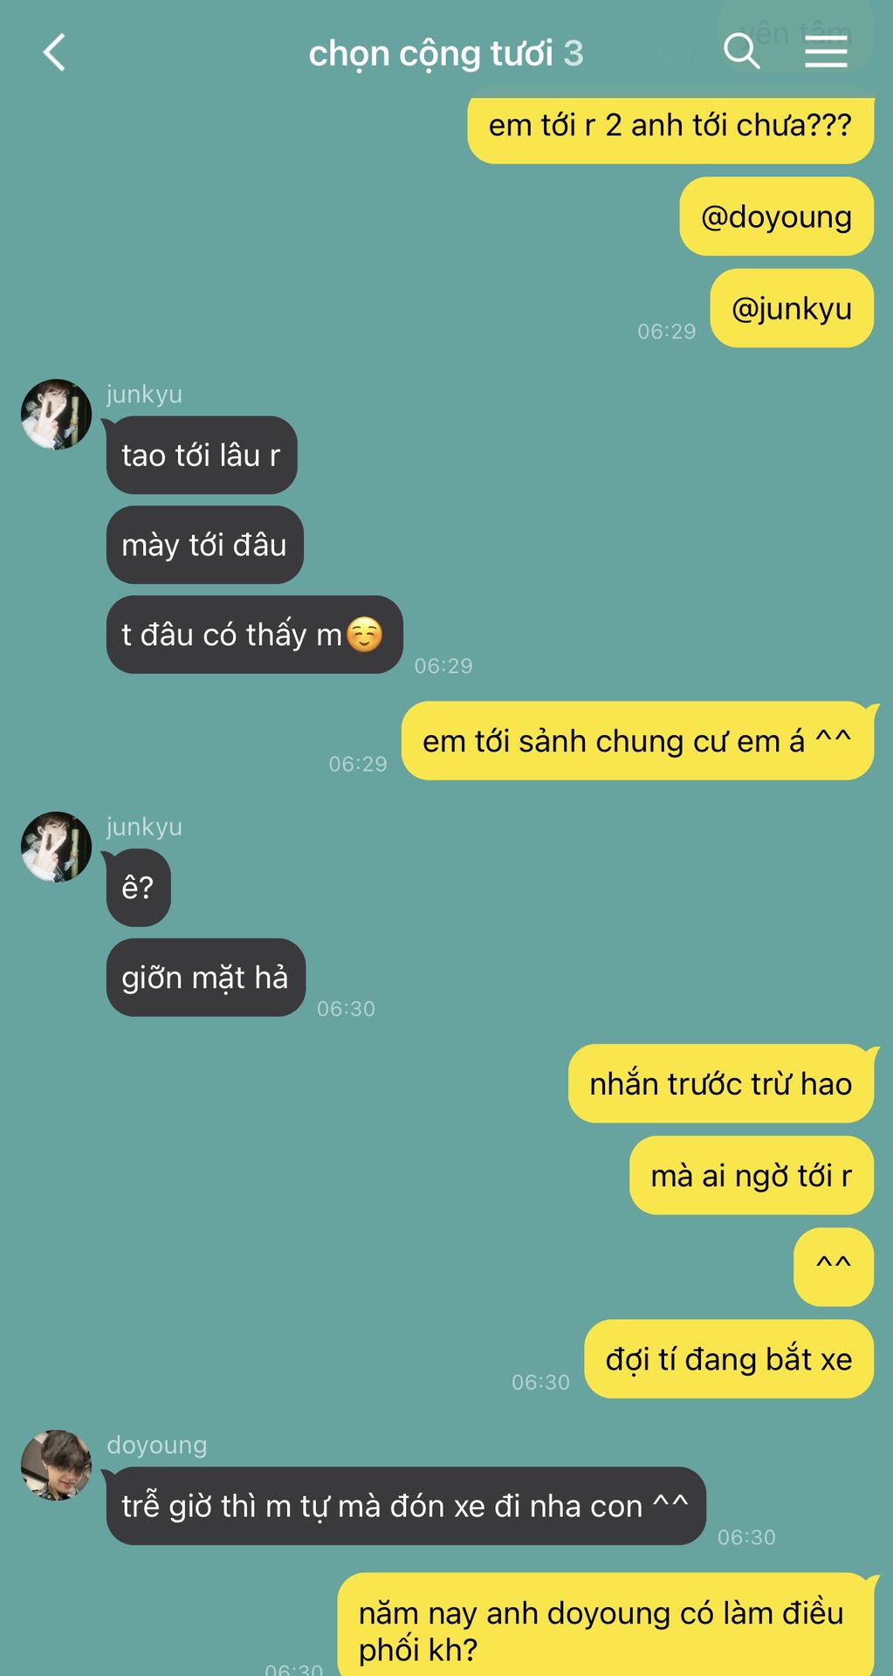Open the chat search magnifier icon

741,52
